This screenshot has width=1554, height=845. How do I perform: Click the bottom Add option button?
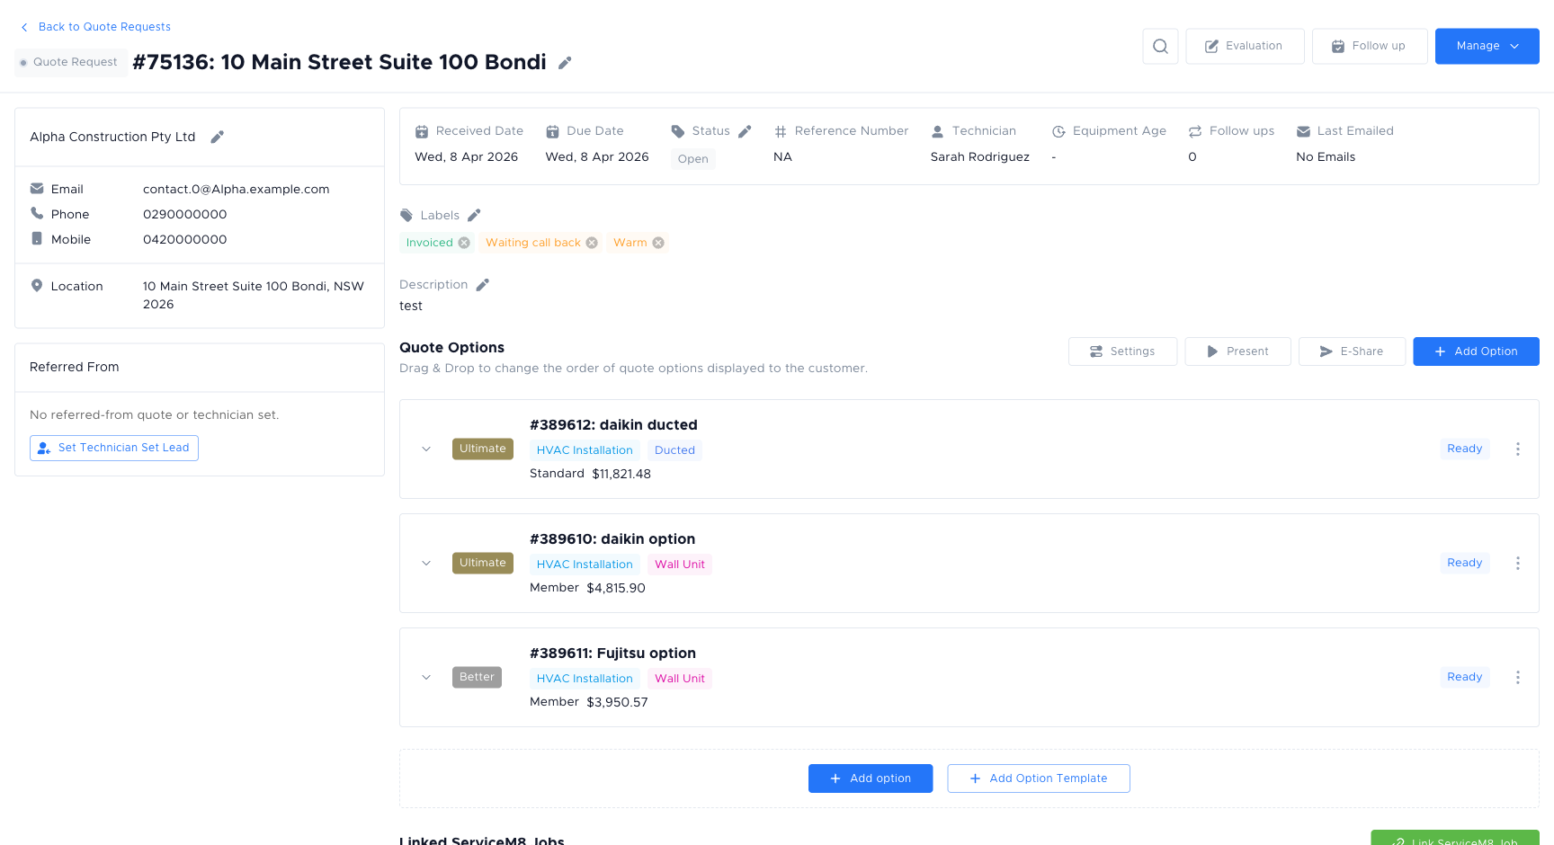870,778
